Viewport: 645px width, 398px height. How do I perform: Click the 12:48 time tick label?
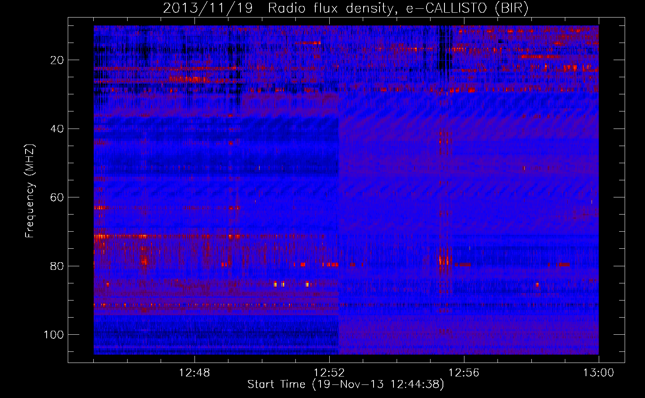pyautogui.click(x=195, y=373)
